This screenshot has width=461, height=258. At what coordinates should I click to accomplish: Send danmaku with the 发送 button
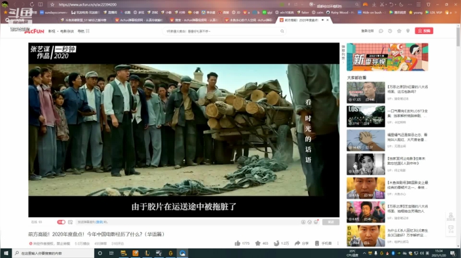(331, 222)
